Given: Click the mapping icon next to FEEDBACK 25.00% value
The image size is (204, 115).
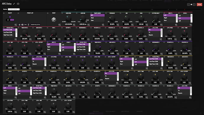Looking at the screenshot, I should pos(118,25).
